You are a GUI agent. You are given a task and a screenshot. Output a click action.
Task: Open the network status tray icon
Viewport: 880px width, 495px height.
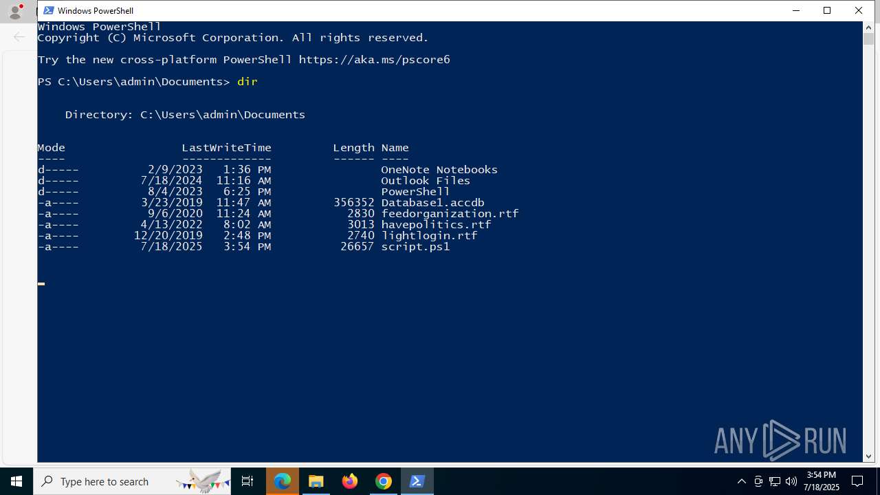[775, 481]
